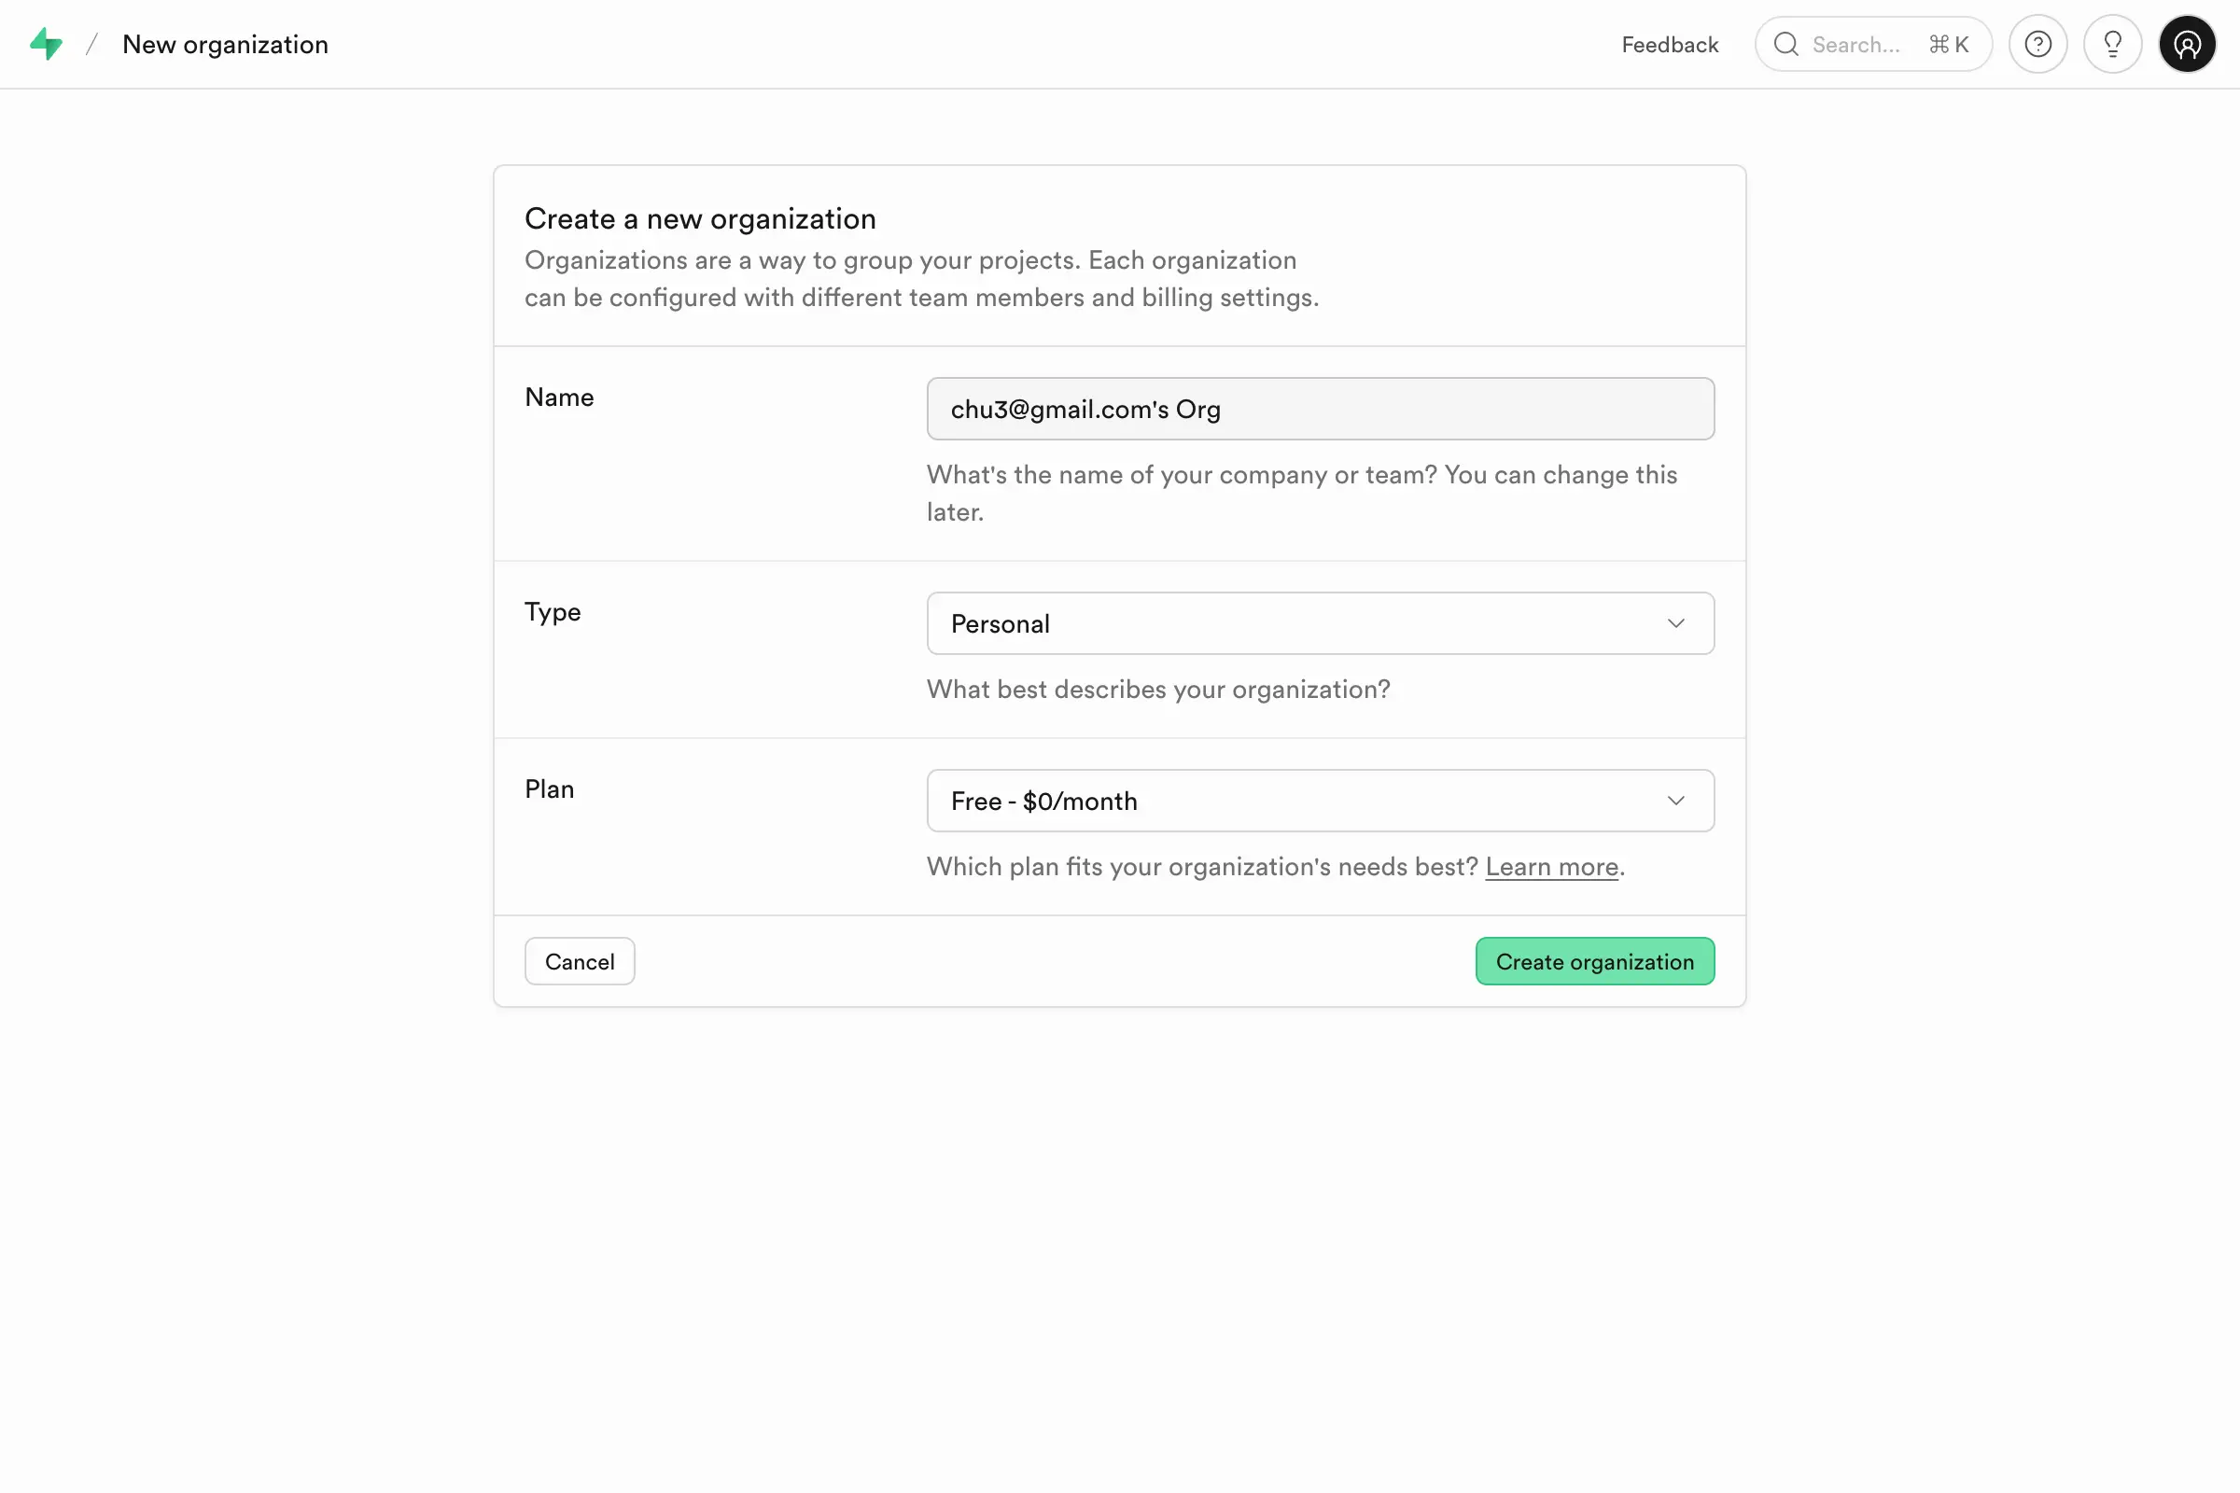Open the user account avatar menu
The width and height of the screenshot is (2240, 1493).
pos(2187,44)
